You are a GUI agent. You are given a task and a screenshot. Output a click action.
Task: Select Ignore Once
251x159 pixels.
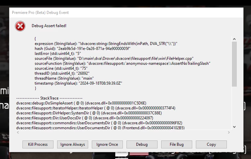(107, 144)
